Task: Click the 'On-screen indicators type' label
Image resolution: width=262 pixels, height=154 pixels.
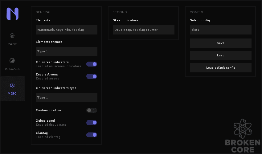Action: pyautogui.click(x=56, y=88)
